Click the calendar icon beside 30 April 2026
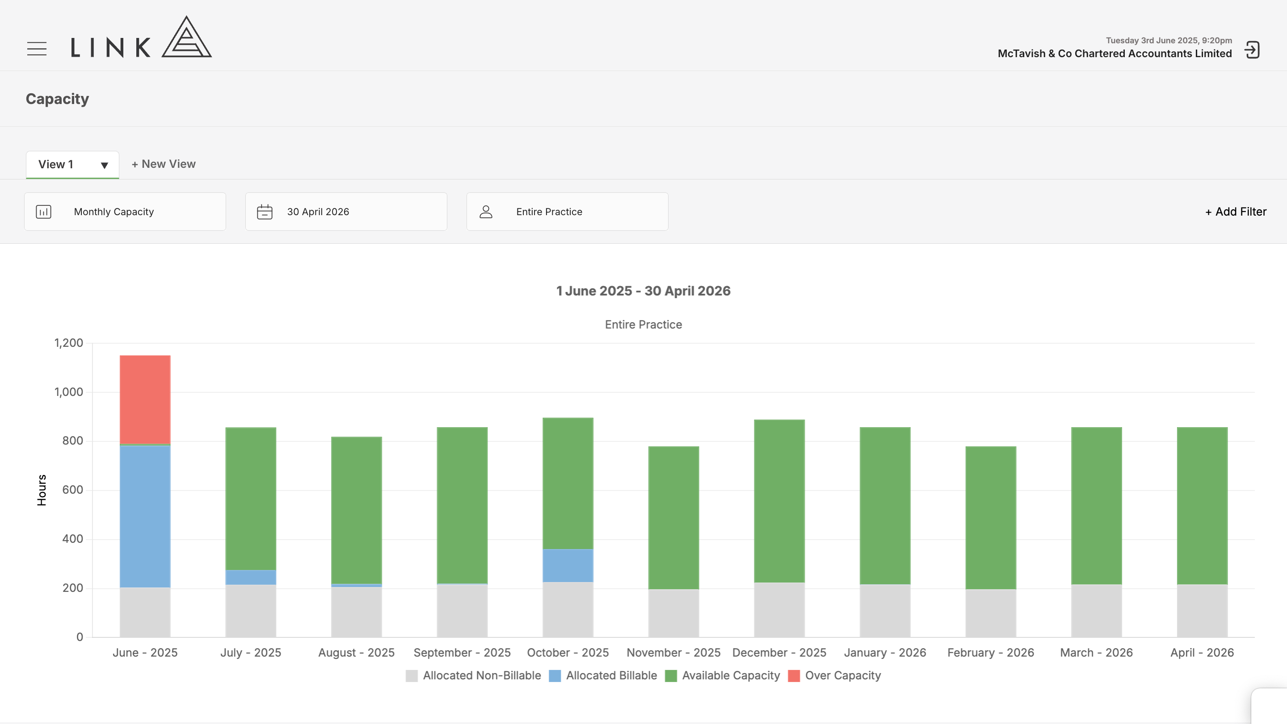 coord(264,212)
